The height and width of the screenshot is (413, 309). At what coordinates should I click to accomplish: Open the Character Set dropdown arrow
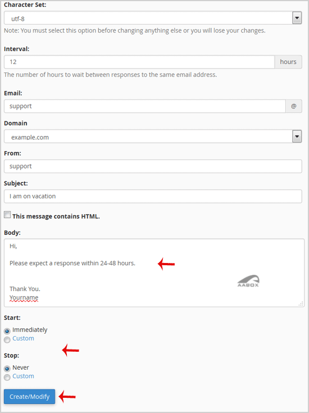[x=297, y=18]
